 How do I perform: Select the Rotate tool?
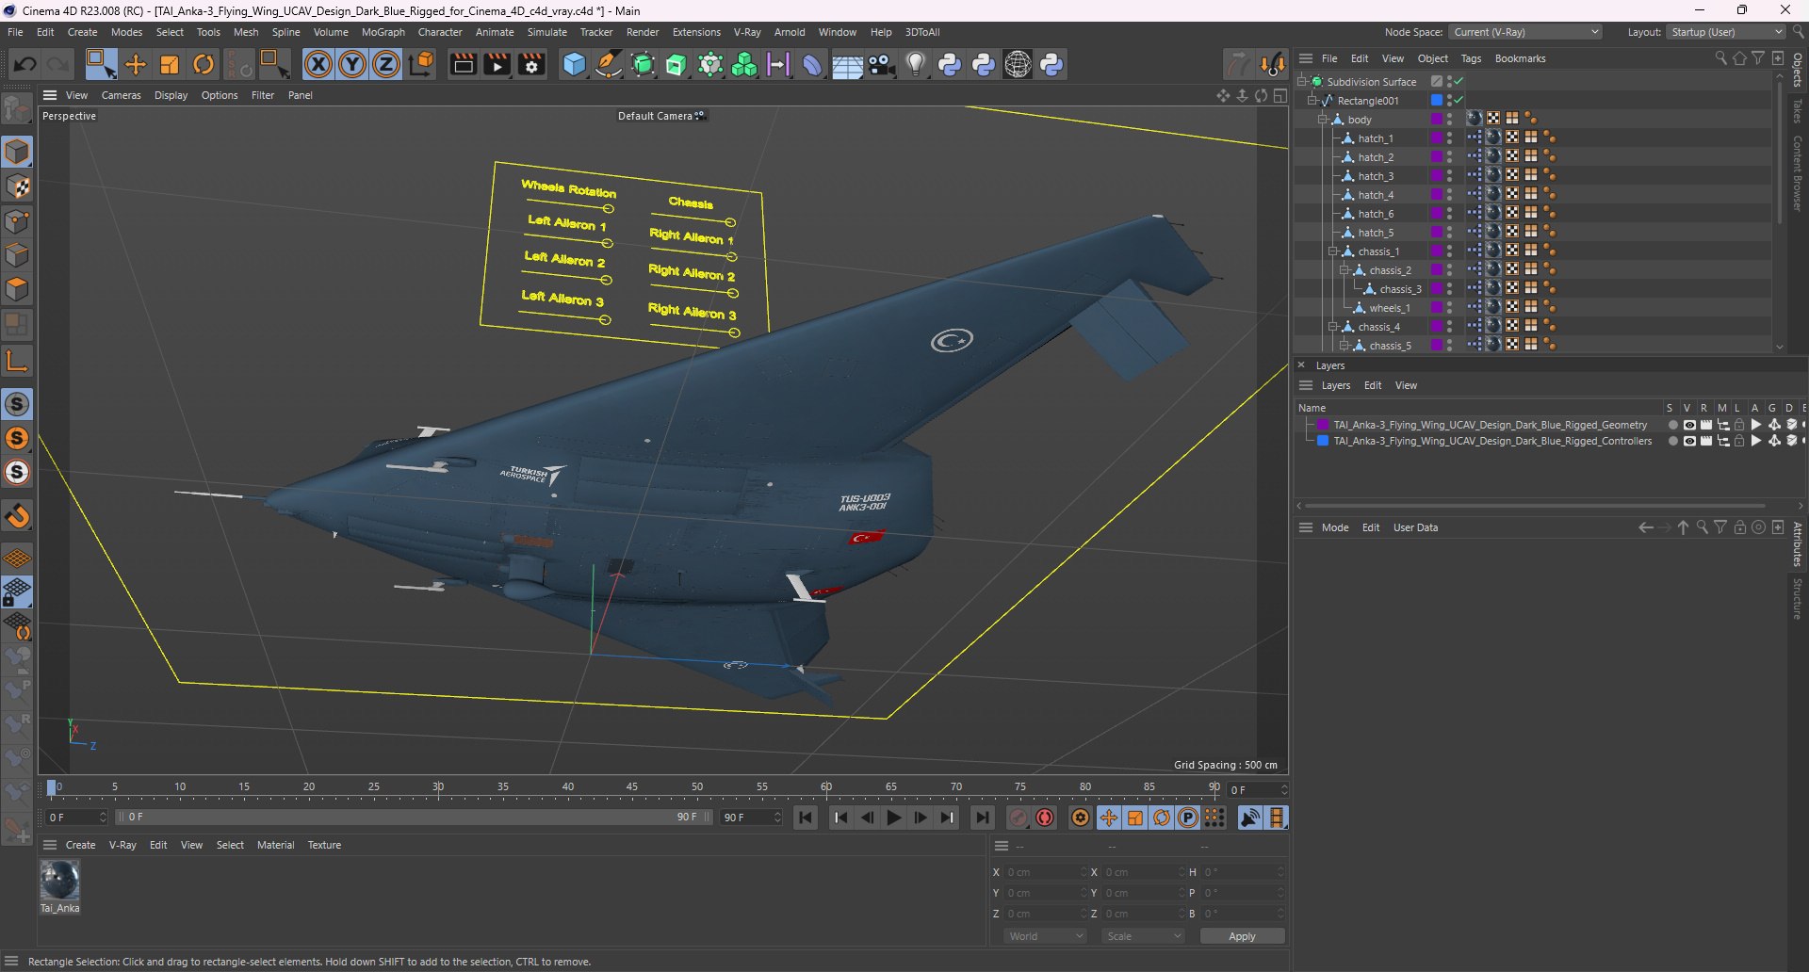click(x=204, y=64)
